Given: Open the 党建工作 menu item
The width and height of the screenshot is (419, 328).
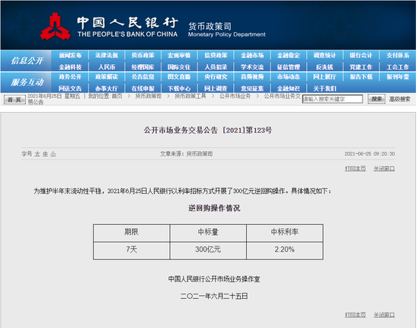Looking at the screenshot, I should coord(361,67).
